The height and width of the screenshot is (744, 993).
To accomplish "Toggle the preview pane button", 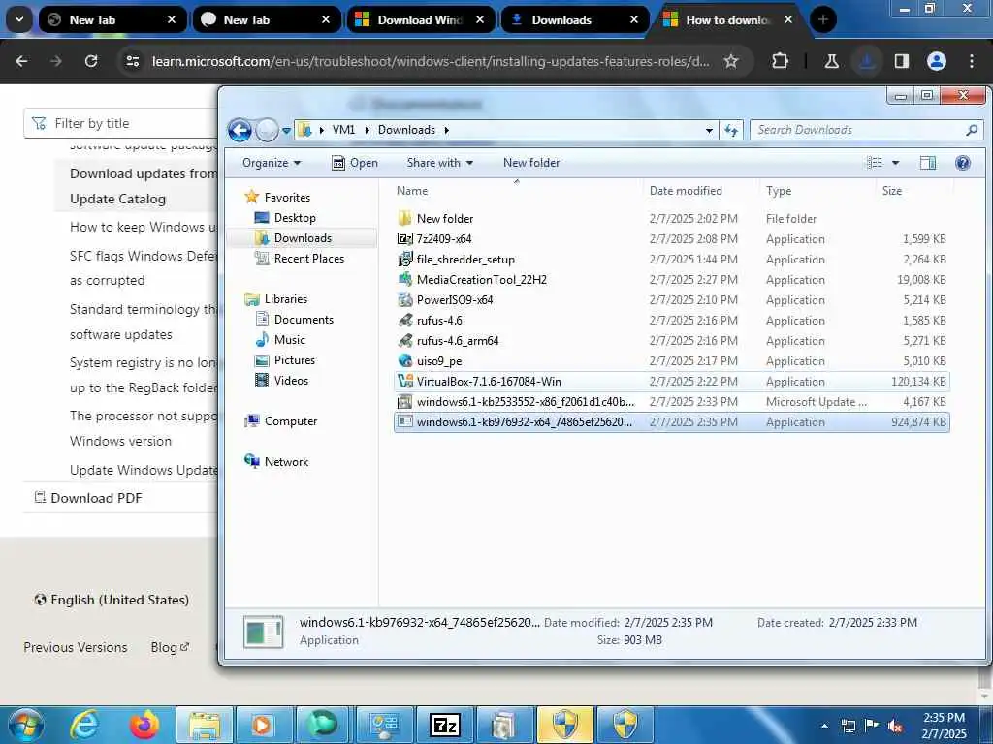I will coord(928,163).
